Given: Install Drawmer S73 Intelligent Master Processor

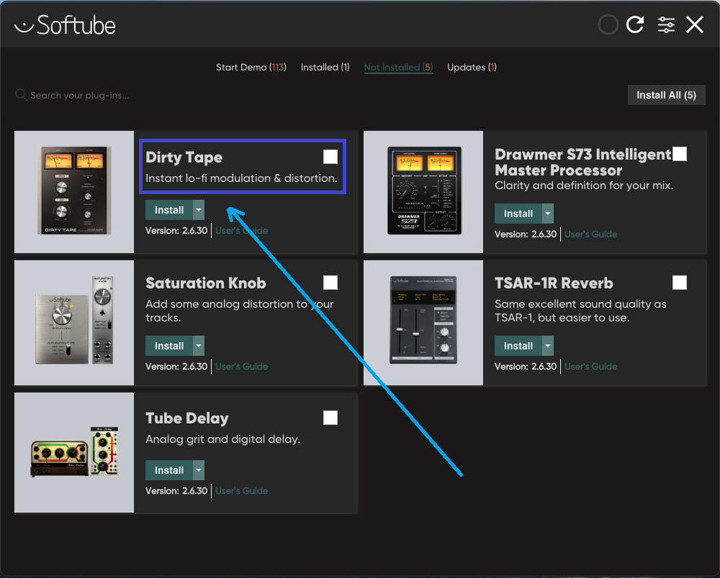Looking at the screenshot, I should click(x=518, y=214).
